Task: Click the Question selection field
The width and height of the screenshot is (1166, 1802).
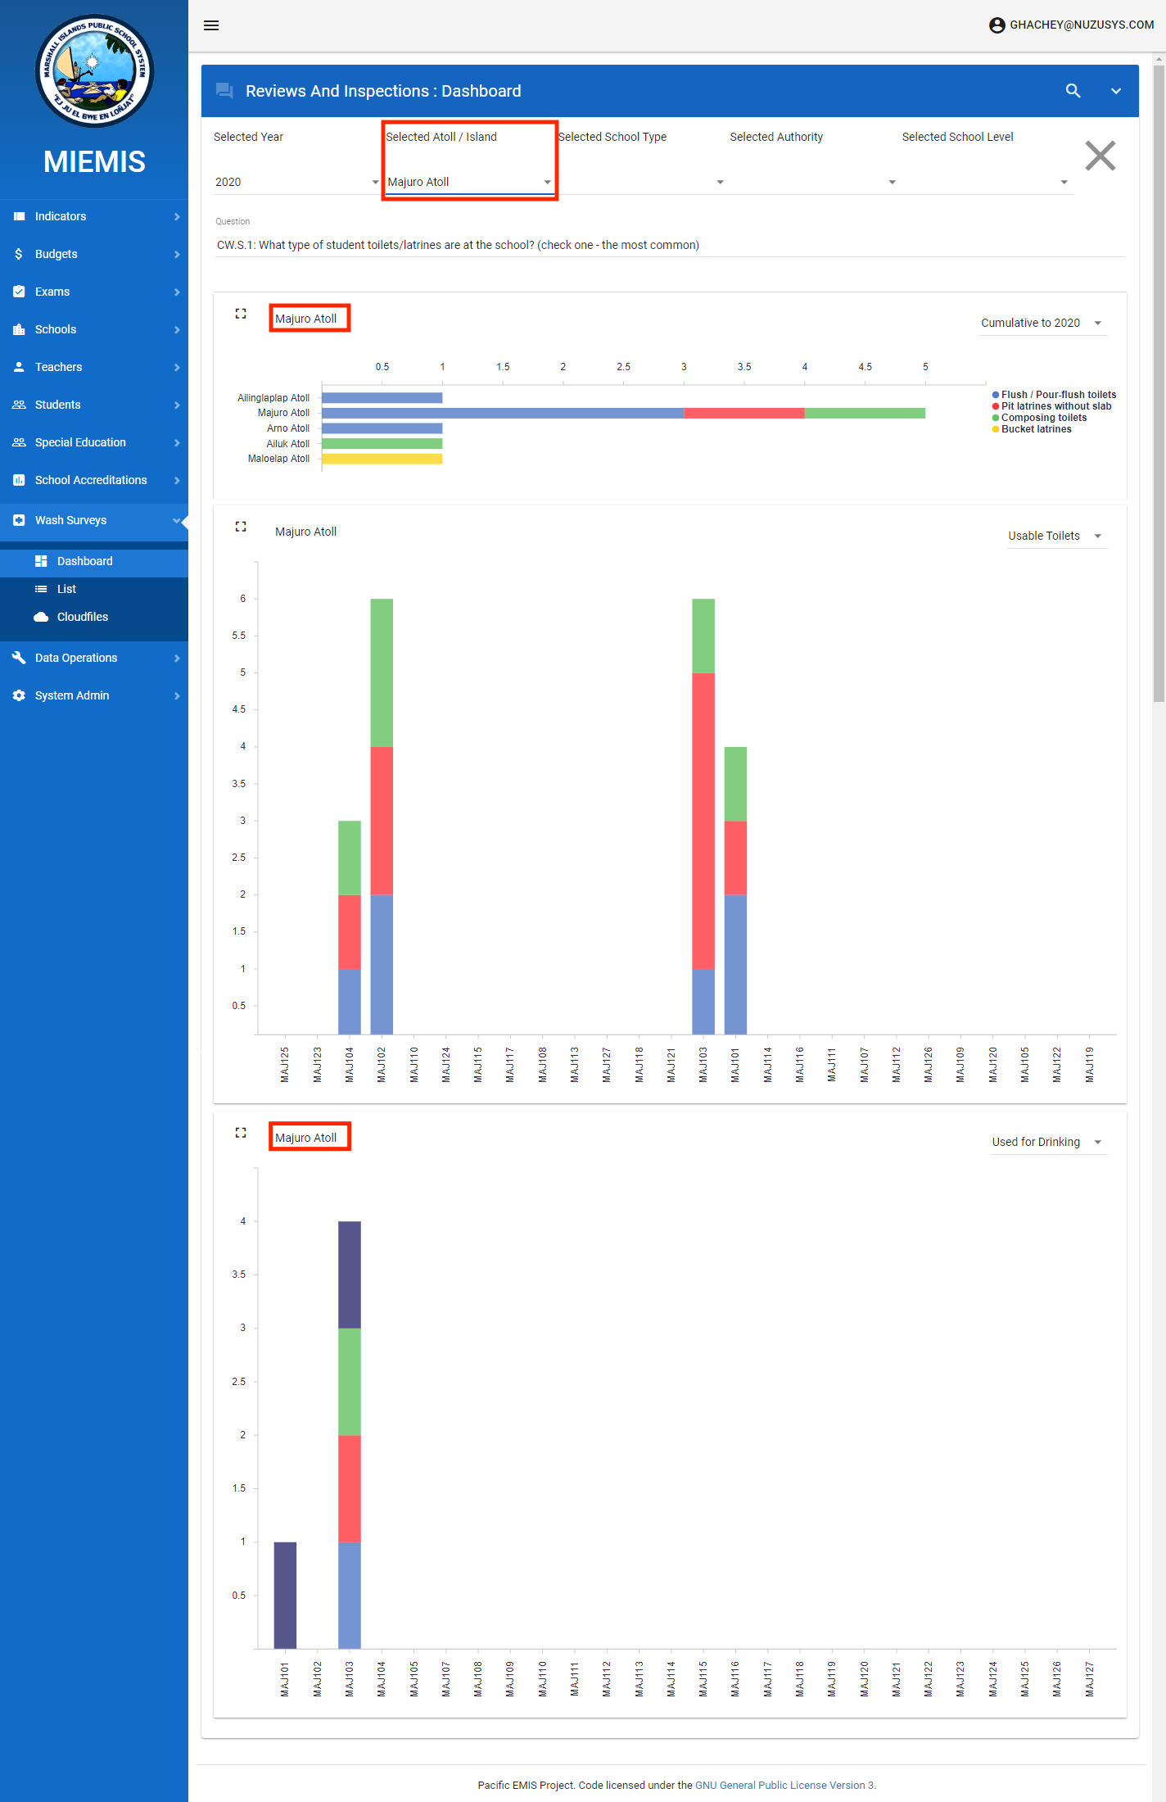Action: [x=668, y=245]
